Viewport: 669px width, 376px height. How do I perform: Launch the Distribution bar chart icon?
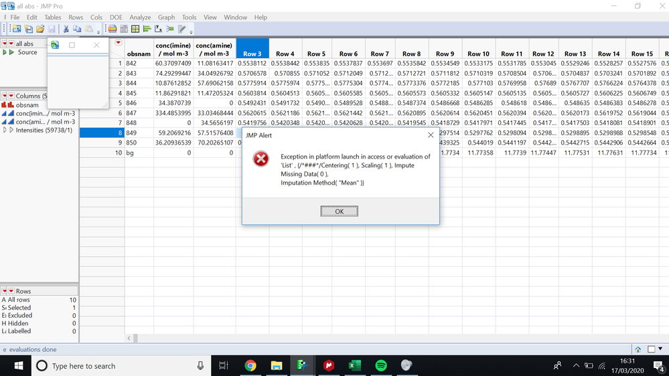[x=147, y=29]
